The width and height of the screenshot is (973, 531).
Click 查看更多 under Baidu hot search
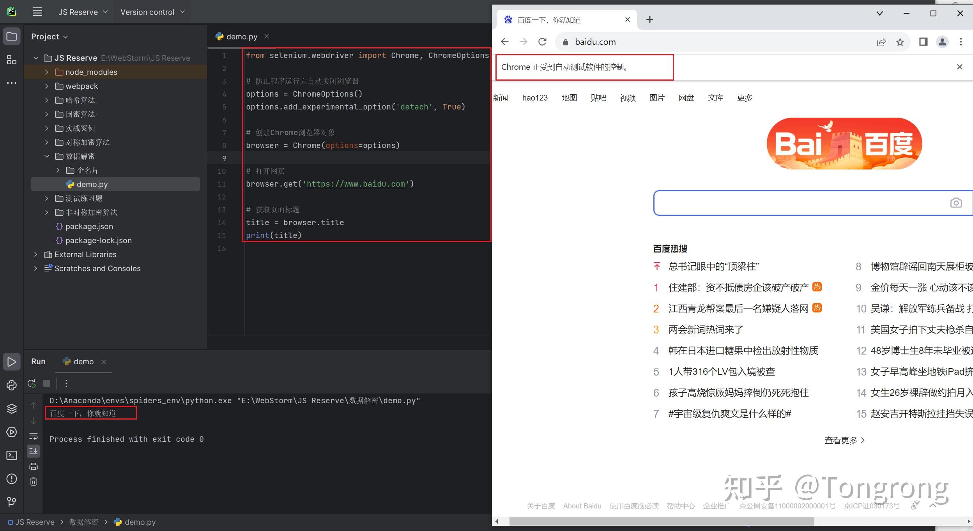point(843,440)
